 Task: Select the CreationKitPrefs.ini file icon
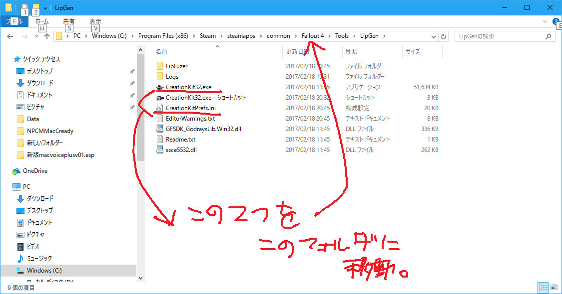click(160, 108)
